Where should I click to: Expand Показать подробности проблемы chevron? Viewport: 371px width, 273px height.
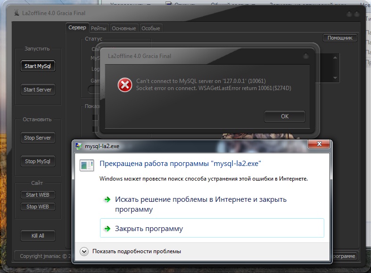(x=84, y=251)
